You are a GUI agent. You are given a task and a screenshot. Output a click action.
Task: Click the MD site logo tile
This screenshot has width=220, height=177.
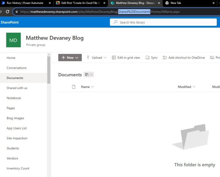point(13,40)
